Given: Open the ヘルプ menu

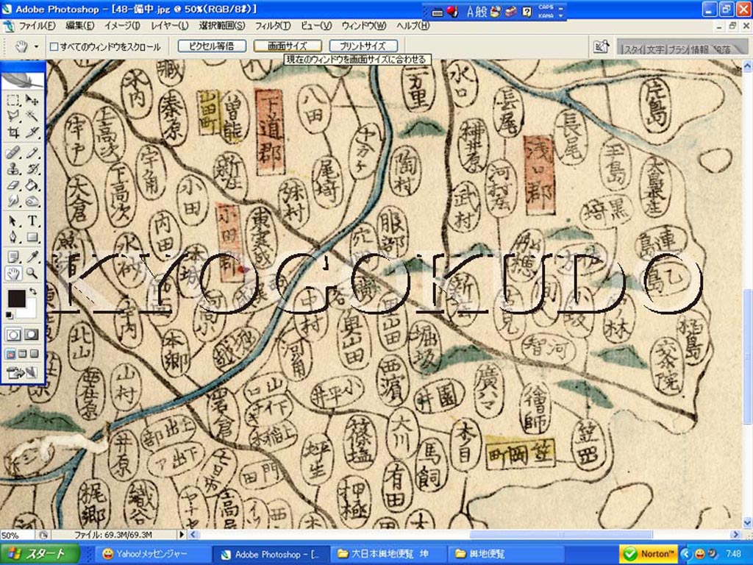Looking at the screenshot, I should [x=413, y=26].
